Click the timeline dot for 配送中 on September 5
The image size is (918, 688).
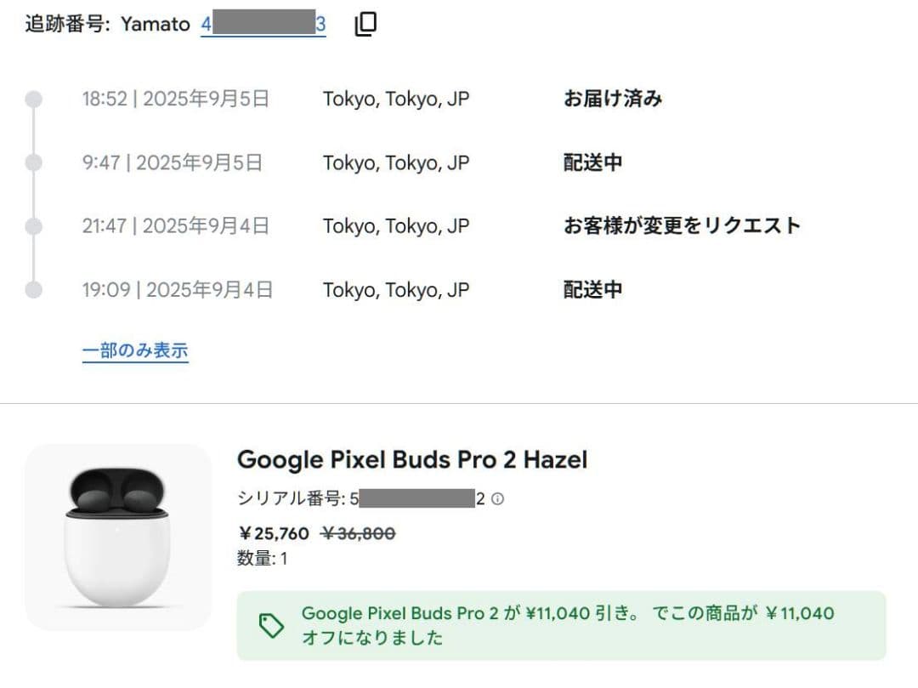32,162
